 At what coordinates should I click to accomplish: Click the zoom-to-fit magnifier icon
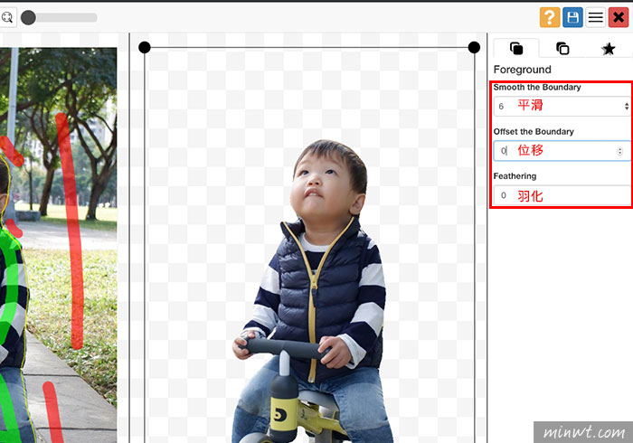[x=7, y=17]
